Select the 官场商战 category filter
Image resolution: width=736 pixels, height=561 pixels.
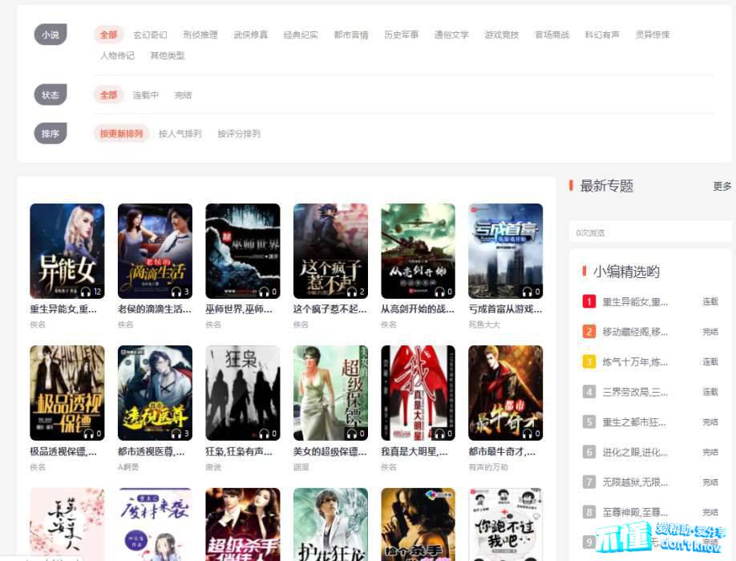pos(552,34)
